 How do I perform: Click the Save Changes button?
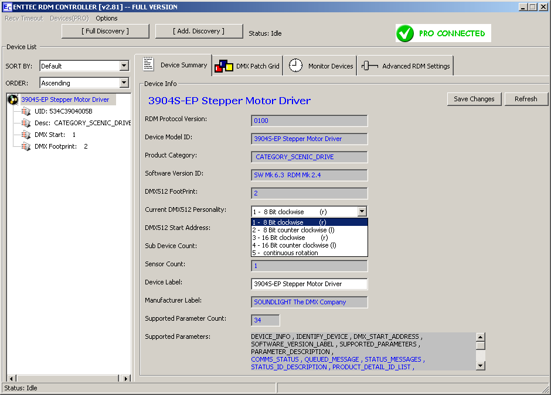pyautogui.click(x=474, y=99)
